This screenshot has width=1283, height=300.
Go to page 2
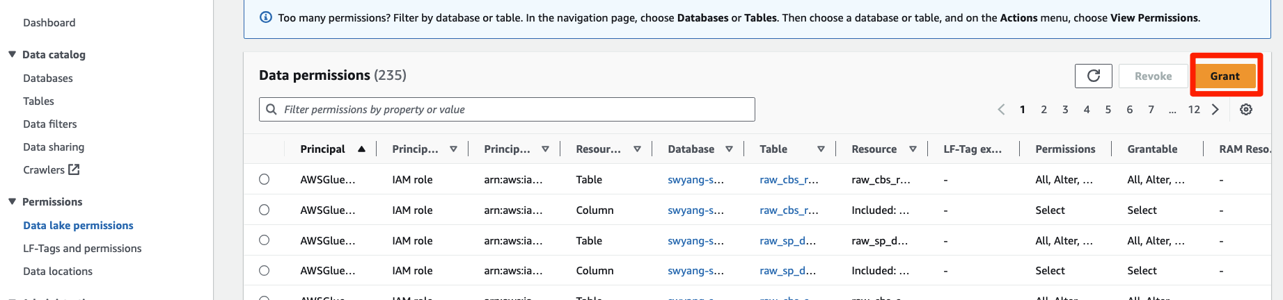(1044, 110)
